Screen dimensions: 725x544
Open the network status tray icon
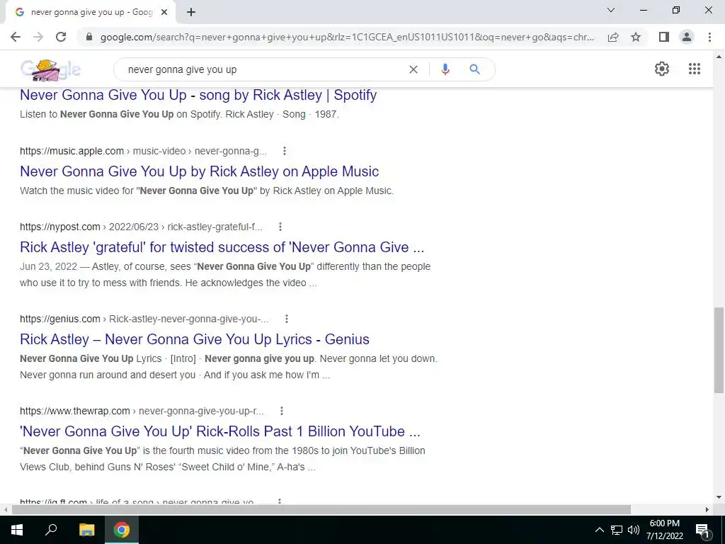click(x=617, y=530)
